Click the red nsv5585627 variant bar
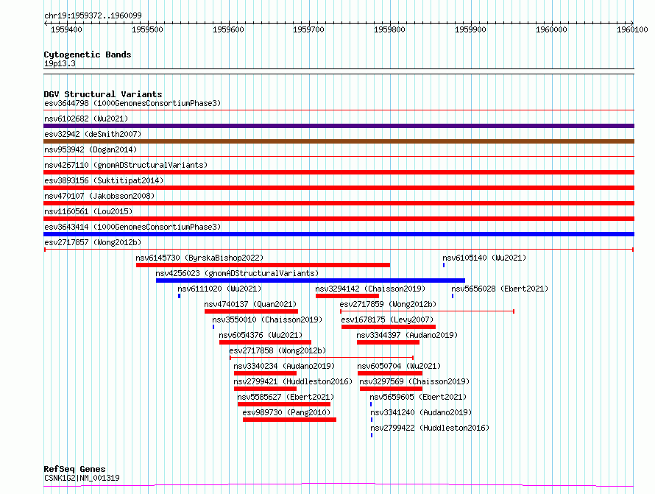This screenshot has height=494, width=655. click(284, 404)
